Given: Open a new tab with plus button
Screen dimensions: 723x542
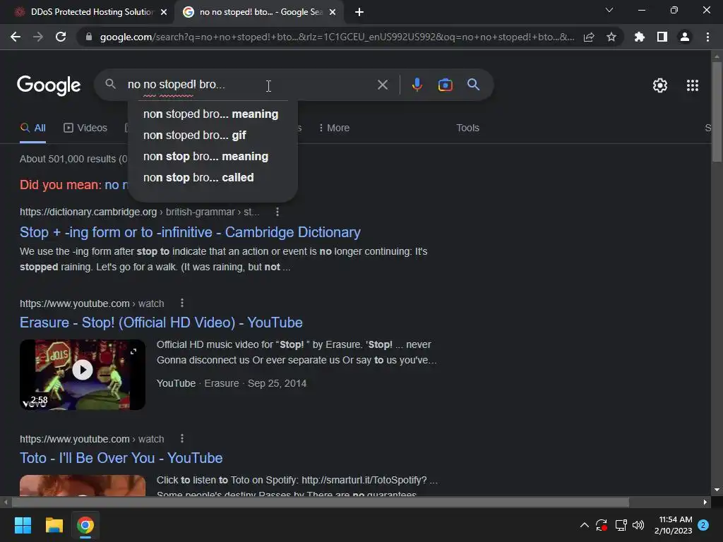Looking at the screenshot, I should (x=359, y=12).
